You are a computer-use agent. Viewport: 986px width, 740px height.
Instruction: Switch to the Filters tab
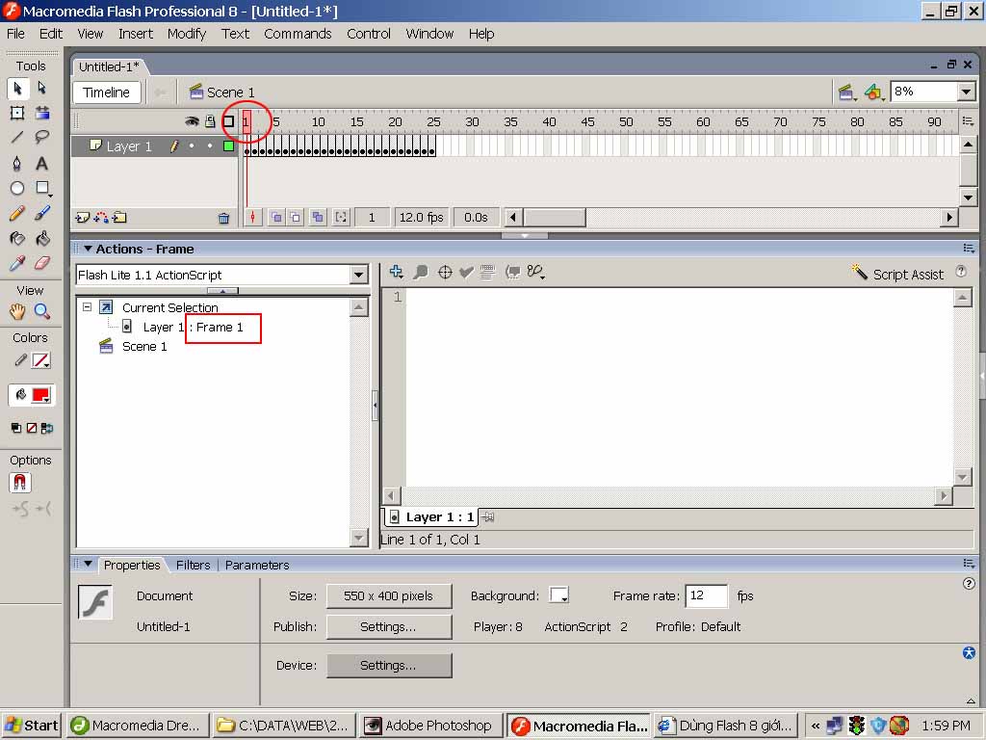pyautogui.click(x=193, y=565)
